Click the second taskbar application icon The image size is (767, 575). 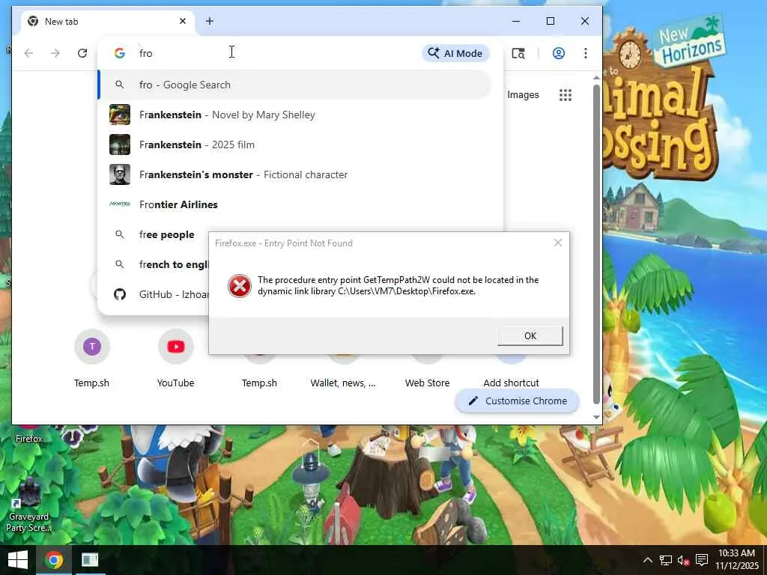pos(90,560)
